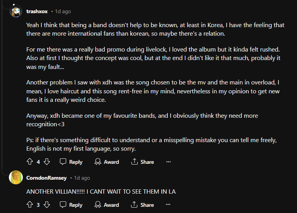Share CorndonRamsey's comment
Image resolution: width=297 pixels, height=213 pixels.
coord(142,205)
